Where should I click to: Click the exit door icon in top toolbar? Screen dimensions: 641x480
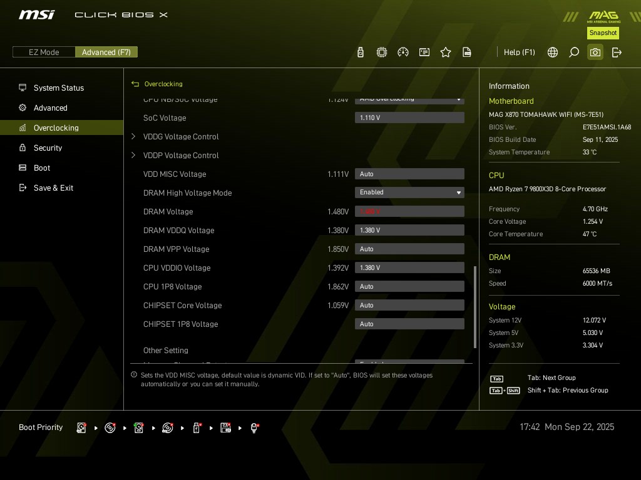(617, 52)
